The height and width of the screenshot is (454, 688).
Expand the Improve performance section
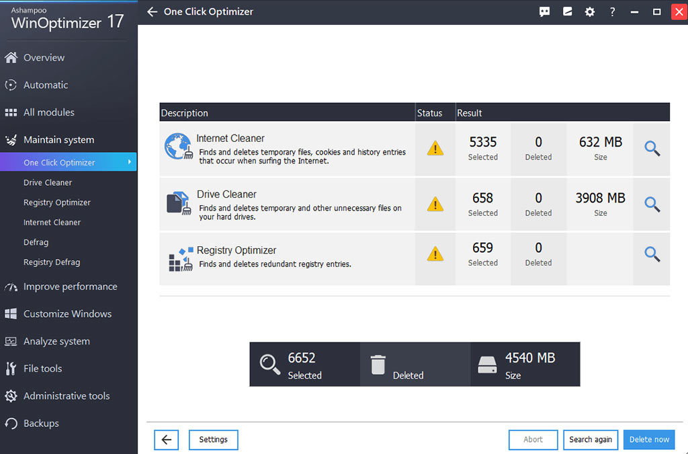(70, 287)
